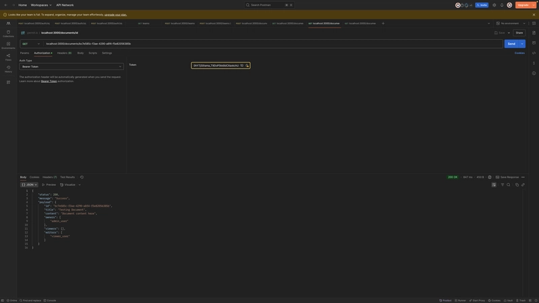Open Postbot from the status bar
This screenshot has height=303, width=539.
tap(445, 300)
